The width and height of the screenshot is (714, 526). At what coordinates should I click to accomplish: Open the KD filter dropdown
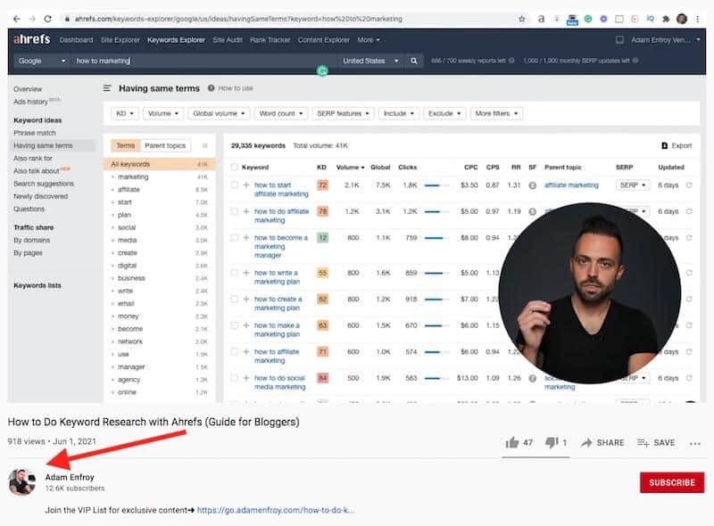click(125, 113)
